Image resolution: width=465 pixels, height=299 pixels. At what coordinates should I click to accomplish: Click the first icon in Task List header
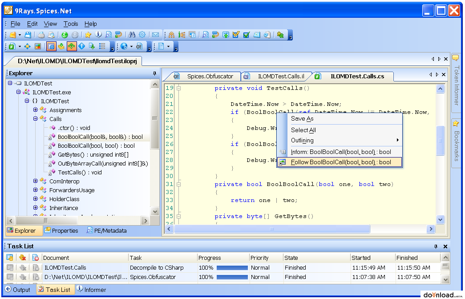(x=10, y=258)
